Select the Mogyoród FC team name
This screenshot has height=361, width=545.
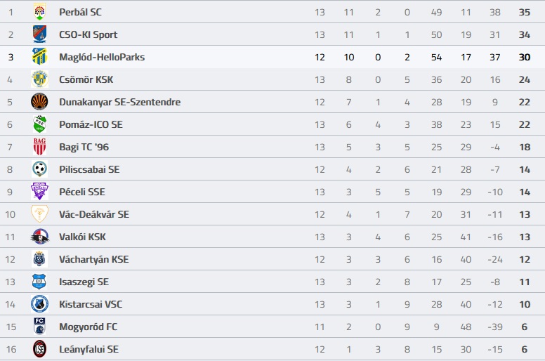88,327
